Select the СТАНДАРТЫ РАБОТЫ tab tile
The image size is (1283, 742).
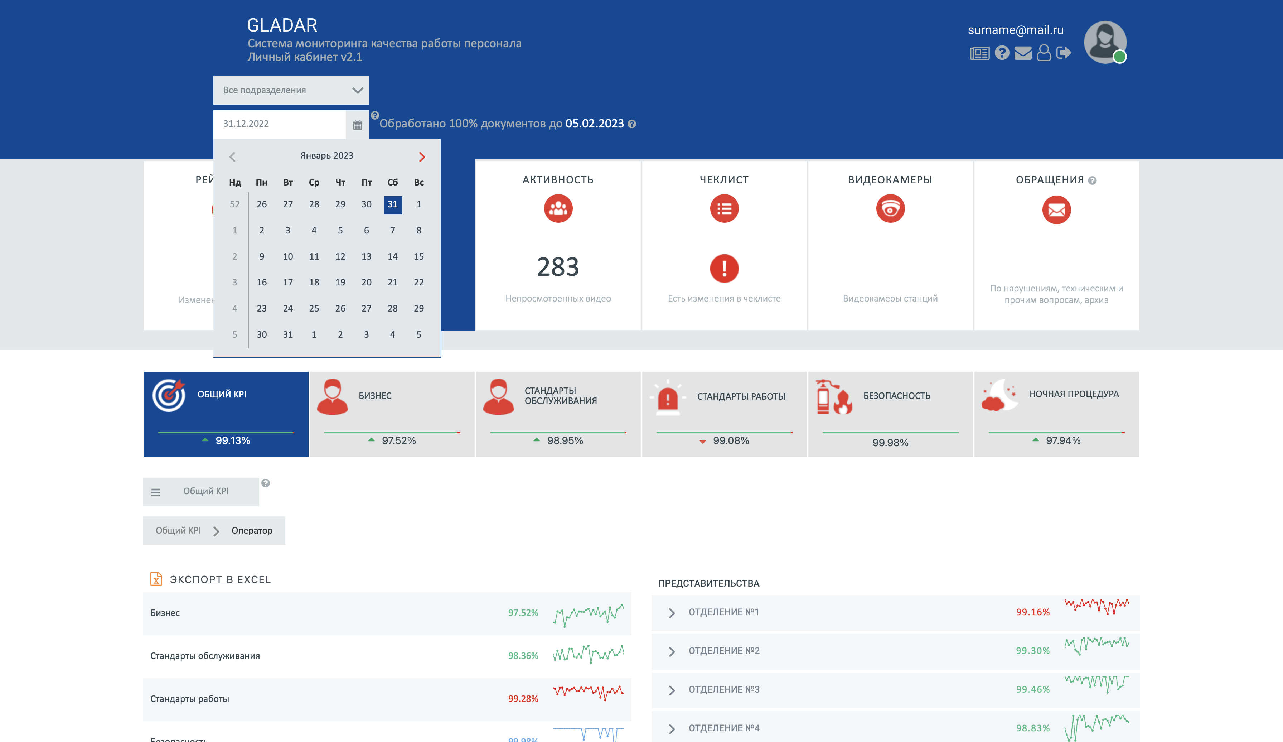pyautogui.click(x=724, y=414)
